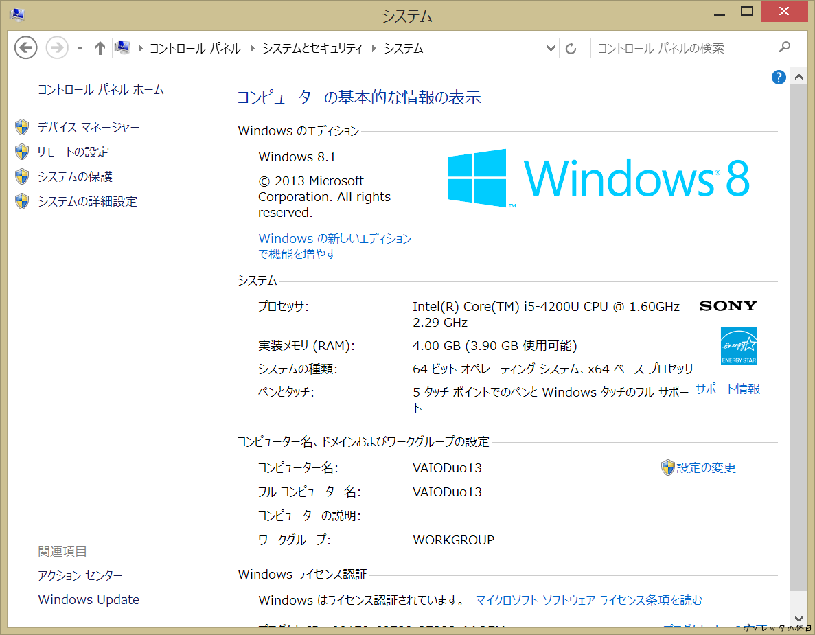Click the processor value Intel Core i5-4200U
Screen dimensions: 815x635
546,314
